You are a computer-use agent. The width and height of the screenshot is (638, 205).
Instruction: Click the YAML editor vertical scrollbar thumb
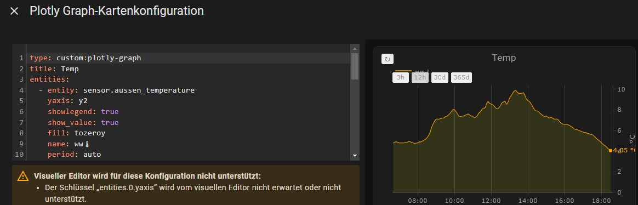[355, 66]
